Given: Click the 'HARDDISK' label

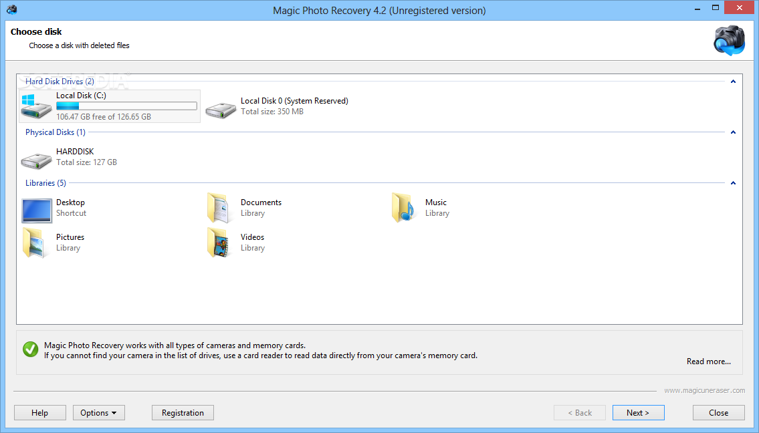Looking at the screenshot, I should pos(75,152).
